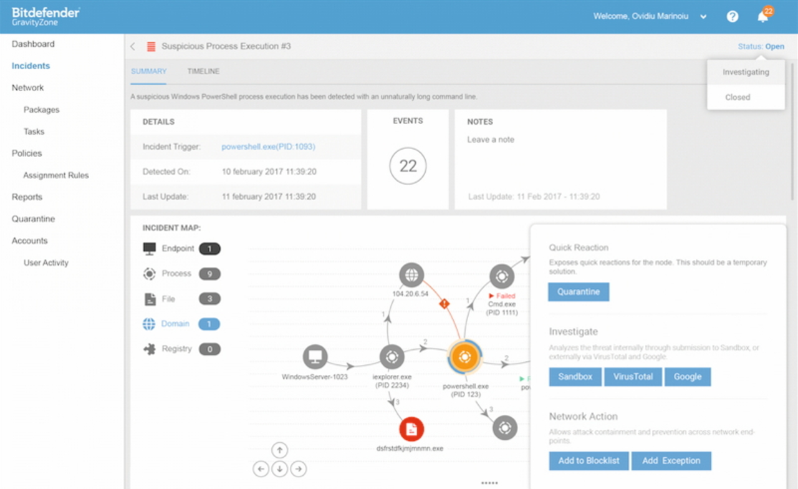Choose Investigating from the status dropdown
Screen dimensions: 798x489
[746, 72]
